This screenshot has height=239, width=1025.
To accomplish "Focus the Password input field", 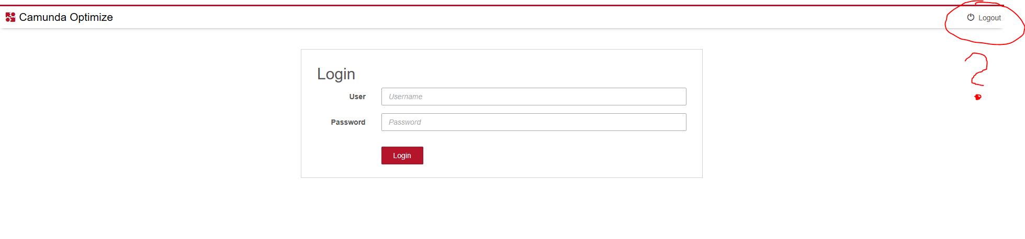I will tap(533, 122).
